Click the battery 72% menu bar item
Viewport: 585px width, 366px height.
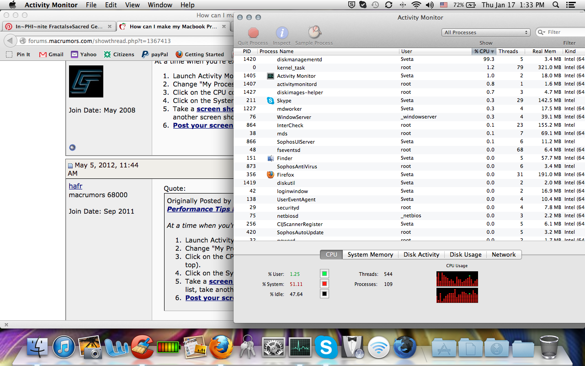[464, 5]
